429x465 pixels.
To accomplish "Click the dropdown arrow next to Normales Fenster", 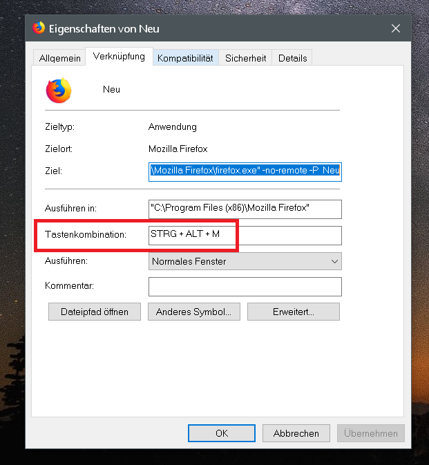I will point(335,261).
